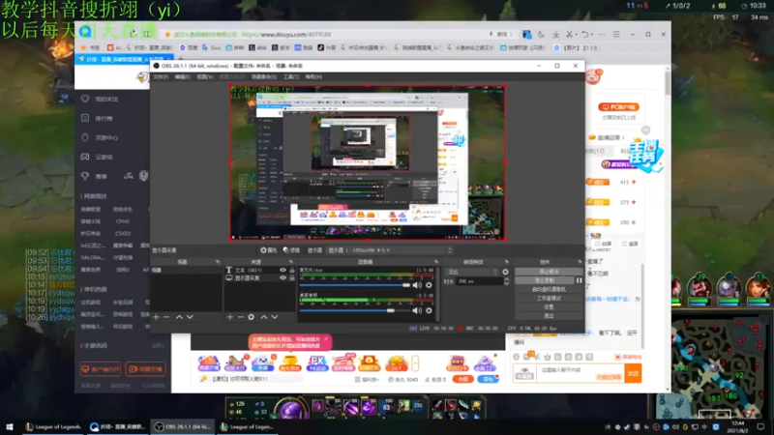Viewport: 774px width, 435px height.
Task: Switch to OBS 26.1.1 in taskbar
Action: [182, 427]
